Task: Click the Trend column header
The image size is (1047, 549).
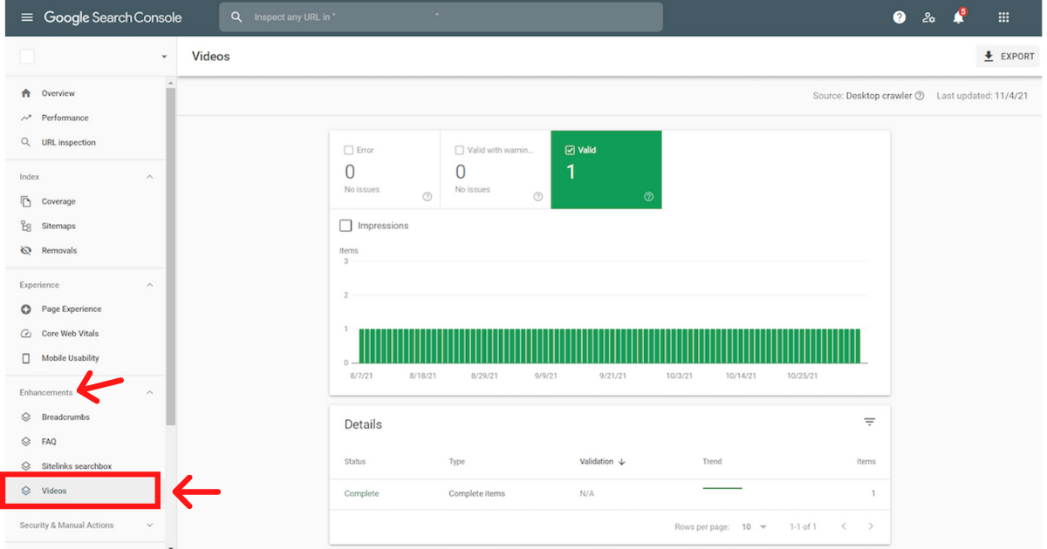Action: pos(712,462)
